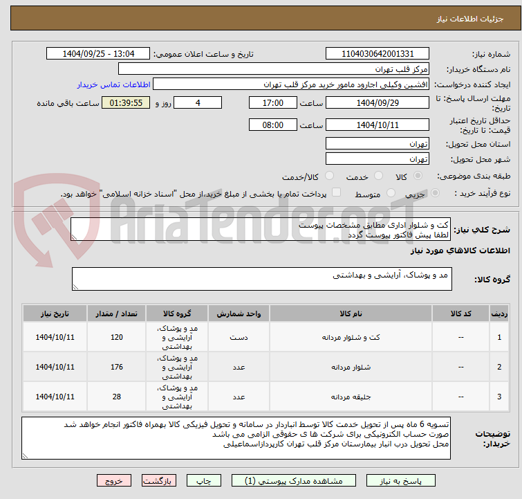Toggle the اسناد خزانه اسلامی payment checkbox
The height and width of the screenshot is (499, 522).
(337, 192)
